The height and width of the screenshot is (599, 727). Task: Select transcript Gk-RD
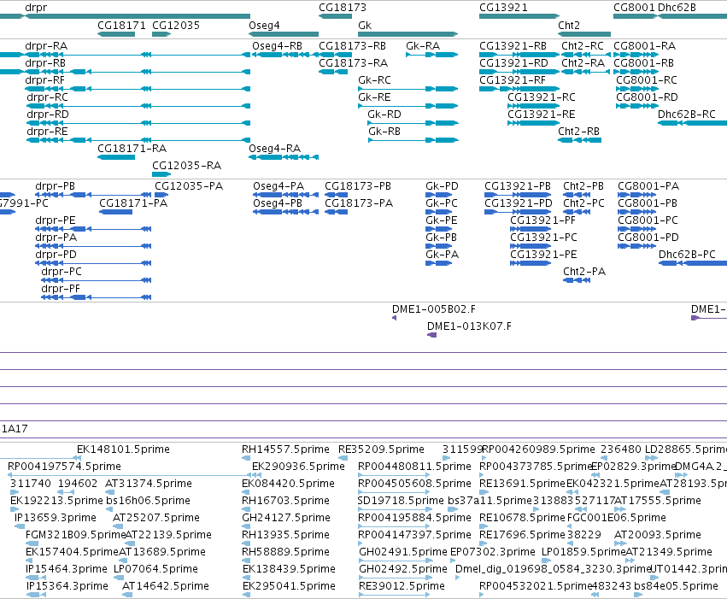click(413, 123)
